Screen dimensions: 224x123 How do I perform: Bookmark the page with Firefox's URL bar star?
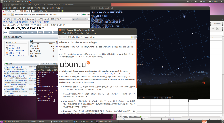(x=75, y=15)
